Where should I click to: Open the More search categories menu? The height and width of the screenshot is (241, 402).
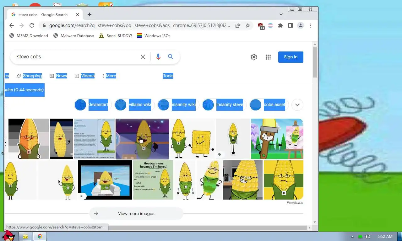[x=109, y=76]
